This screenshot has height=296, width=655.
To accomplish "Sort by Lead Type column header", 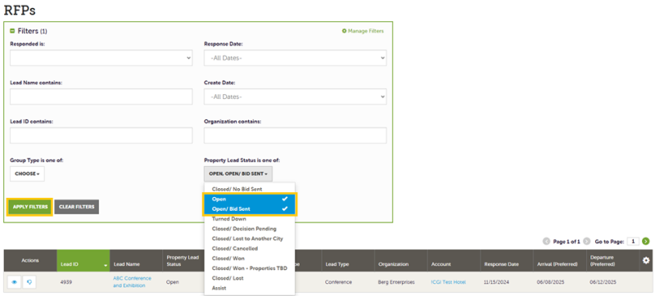I will click(348, 261).
